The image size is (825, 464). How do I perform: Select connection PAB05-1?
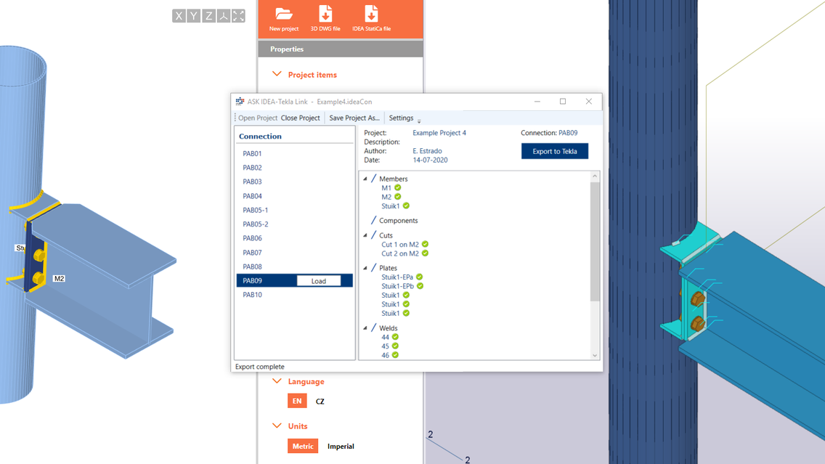255,210
